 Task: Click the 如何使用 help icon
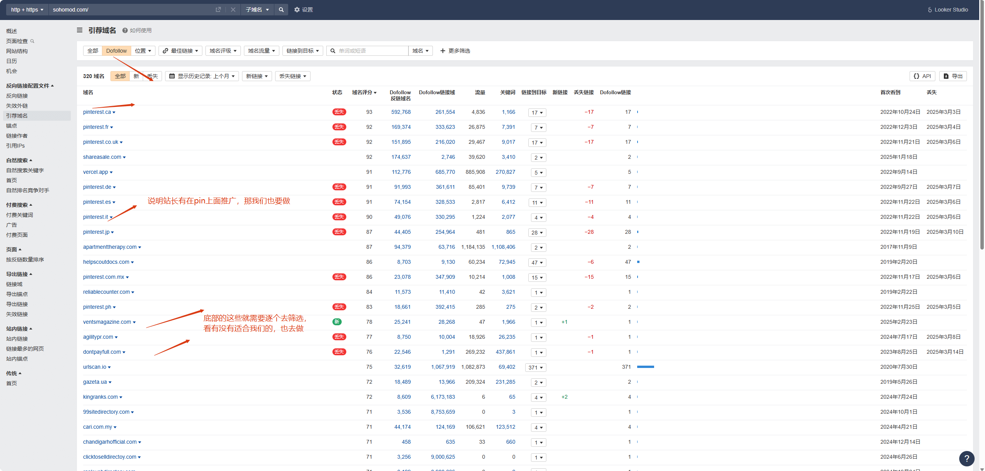tap(124, 30)
